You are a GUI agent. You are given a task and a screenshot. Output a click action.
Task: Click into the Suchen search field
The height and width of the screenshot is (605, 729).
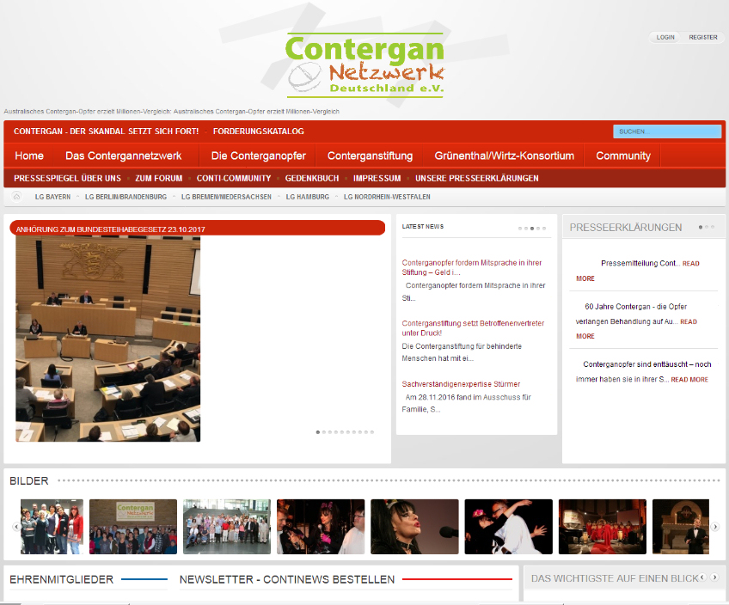(667, 131)
